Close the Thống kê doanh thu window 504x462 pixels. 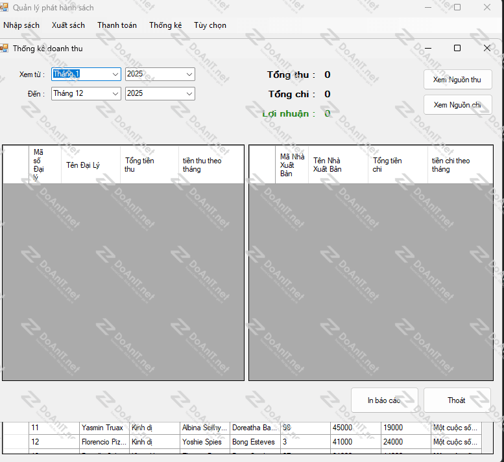486,48
